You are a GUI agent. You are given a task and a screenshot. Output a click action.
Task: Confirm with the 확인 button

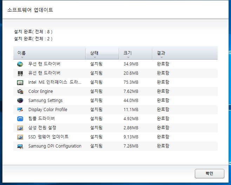[x=210, y=173]
